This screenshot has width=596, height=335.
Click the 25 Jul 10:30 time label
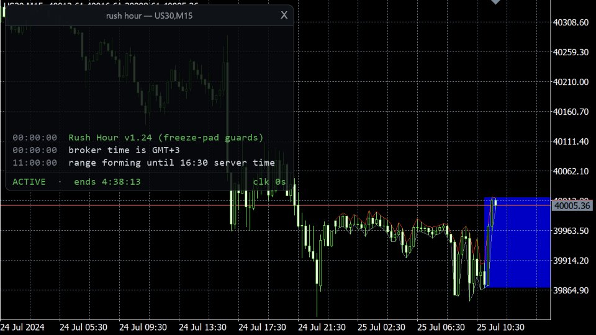[x=500, y=327]
